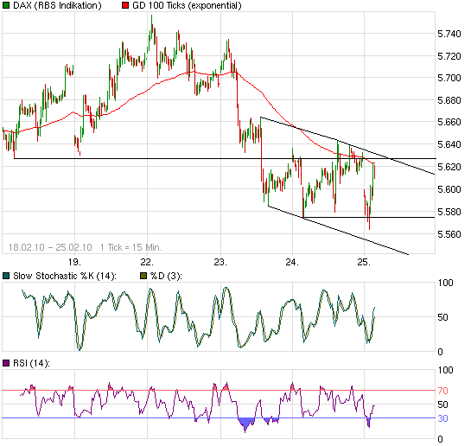Click the 5.740 price axis label
471x446 pixels.
(x=449, y=34)
